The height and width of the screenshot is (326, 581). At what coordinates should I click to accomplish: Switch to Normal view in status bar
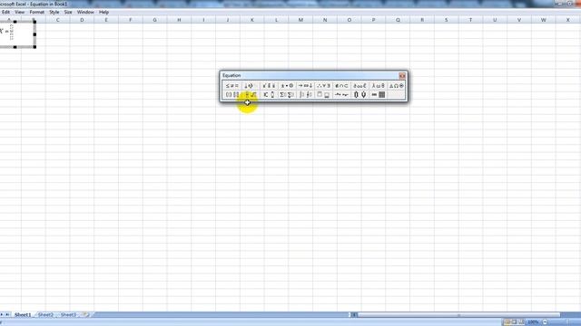[507, 322]
